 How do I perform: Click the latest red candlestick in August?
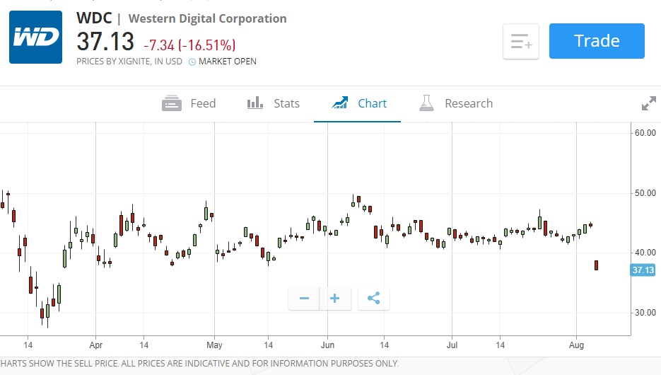597,265
